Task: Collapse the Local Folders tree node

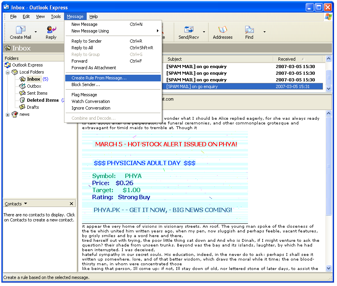Action: (x=7, y=72)
